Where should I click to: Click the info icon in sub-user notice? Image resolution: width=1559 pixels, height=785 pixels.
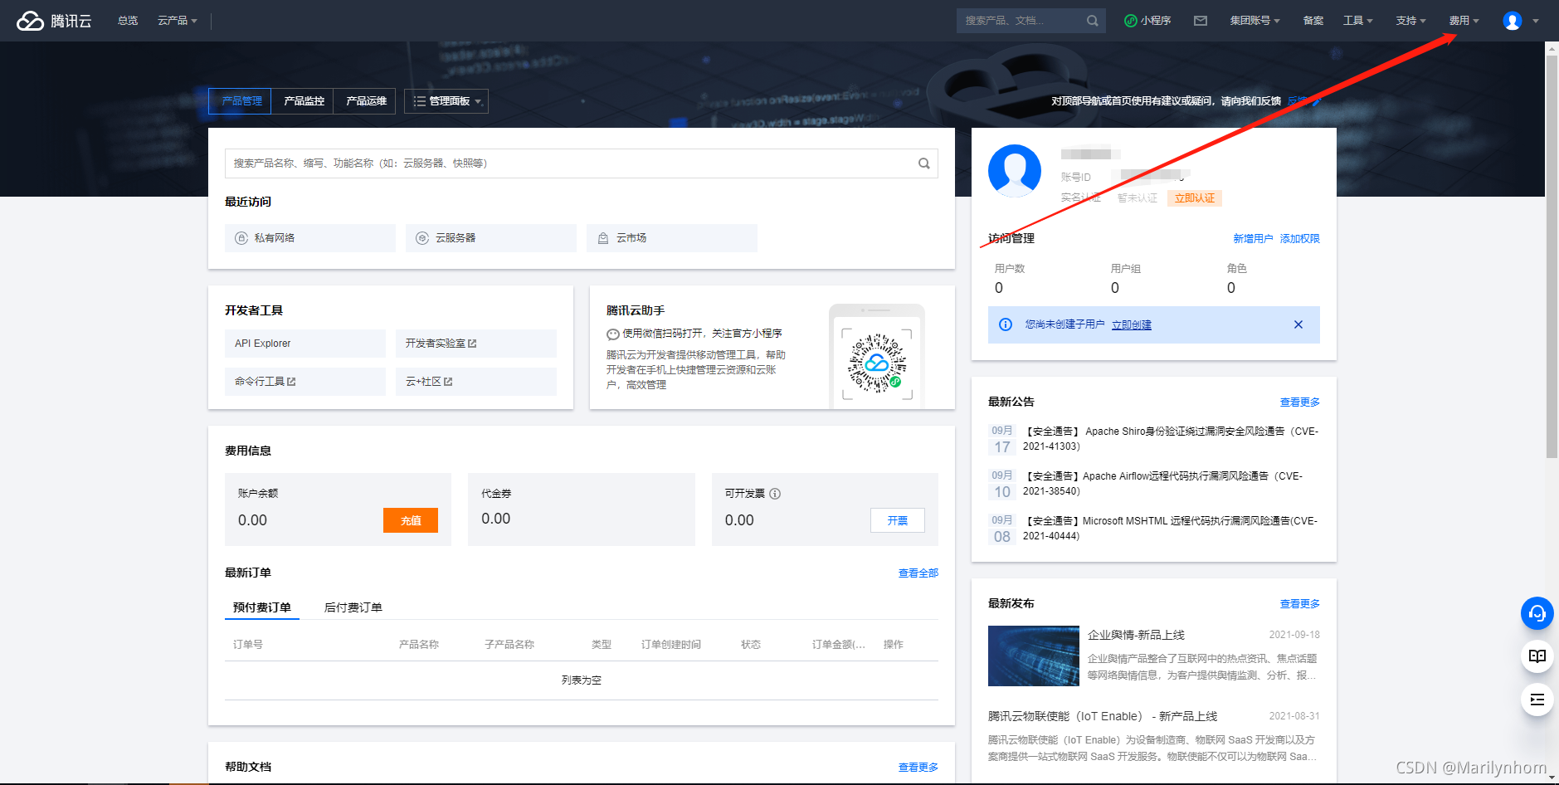point(1006,324)
